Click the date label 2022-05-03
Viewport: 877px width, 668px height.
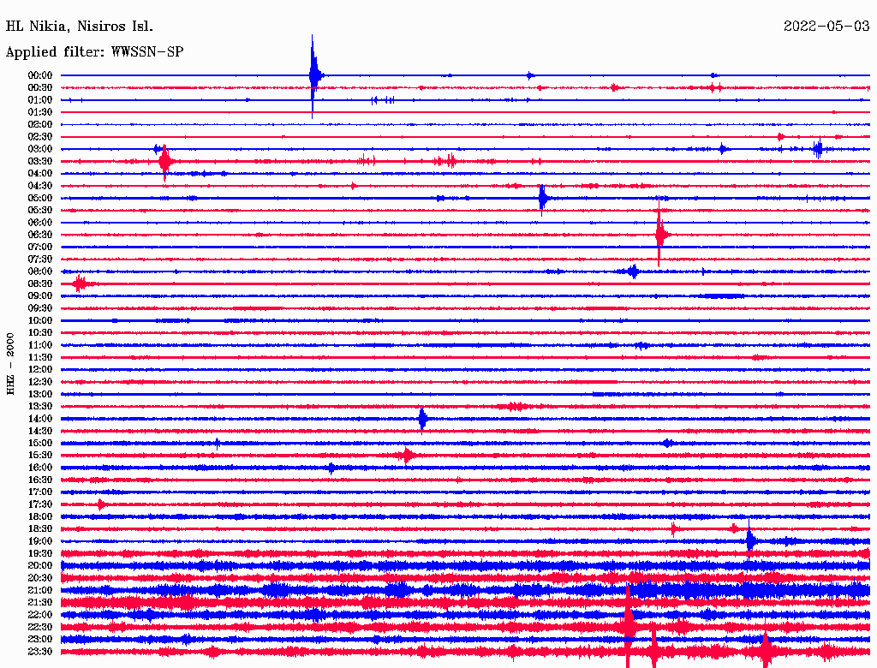click(826, 26)
